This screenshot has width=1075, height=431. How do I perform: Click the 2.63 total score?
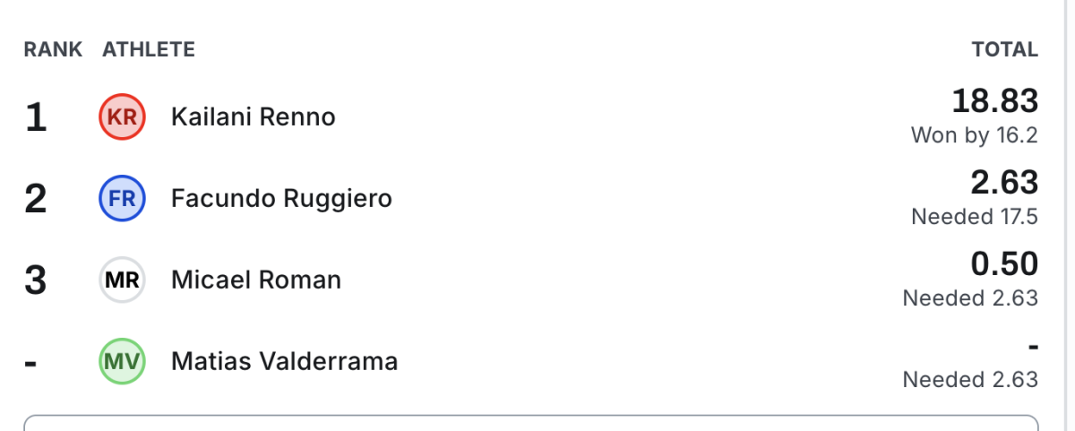coord(1004,183)
